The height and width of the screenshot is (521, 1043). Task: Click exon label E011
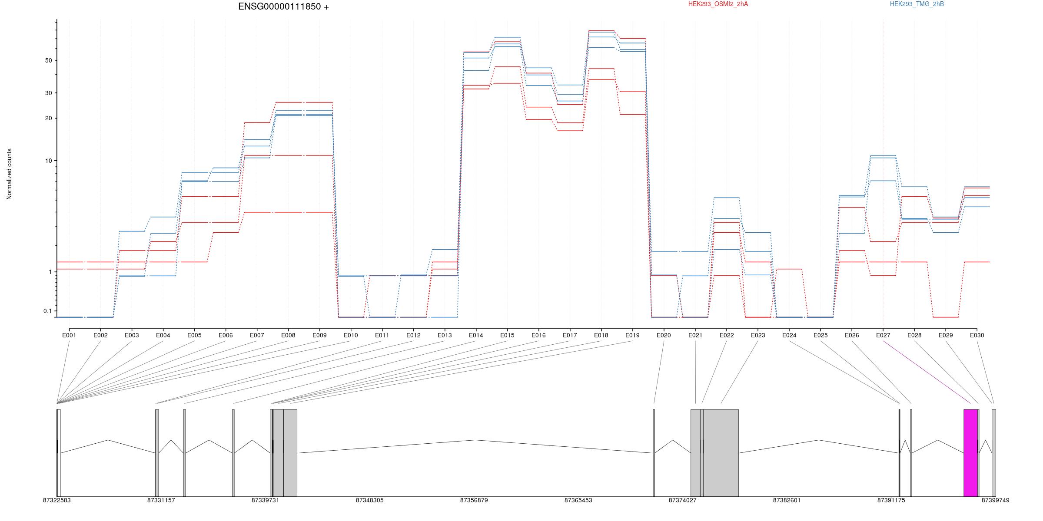382,335
